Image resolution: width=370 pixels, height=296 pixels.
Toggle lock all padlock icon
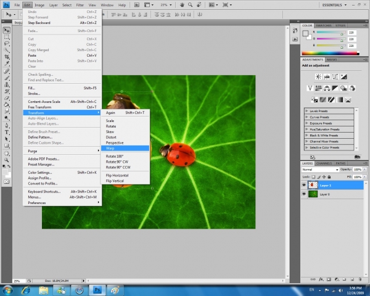click(x=329, y=177)
